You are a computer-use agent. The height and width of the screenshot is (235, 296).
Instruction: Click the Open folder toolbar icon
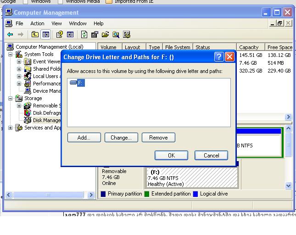point(105,34)
